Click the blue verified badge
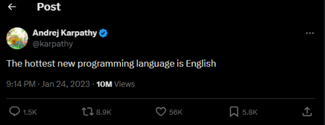 103,33
